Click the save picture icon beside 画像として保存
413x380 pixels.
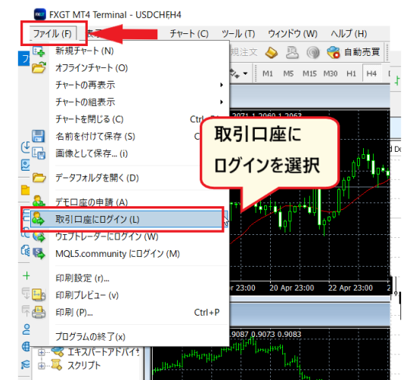(x=39, y=153)
